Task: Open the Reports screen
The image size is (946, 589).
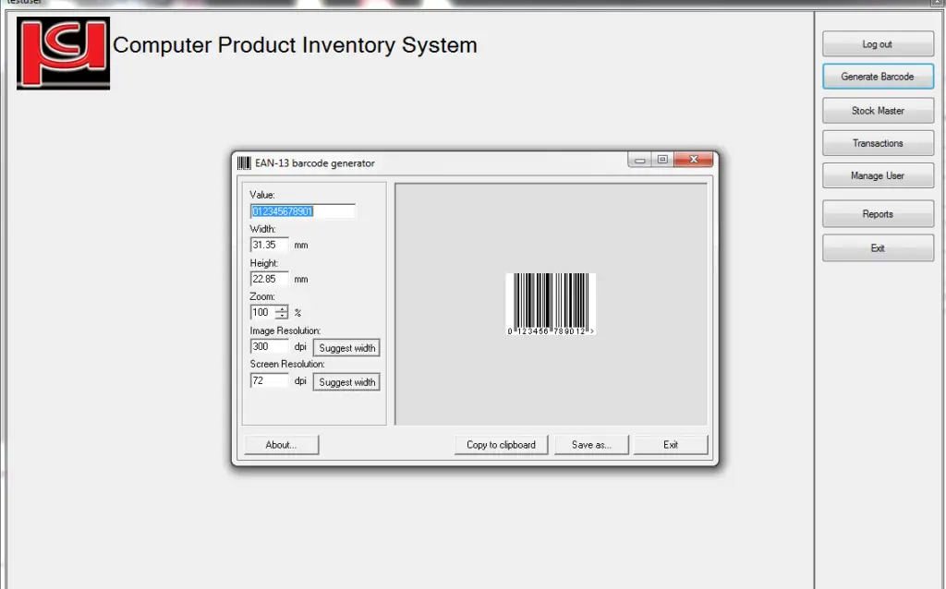Action: tap(877, 213)
